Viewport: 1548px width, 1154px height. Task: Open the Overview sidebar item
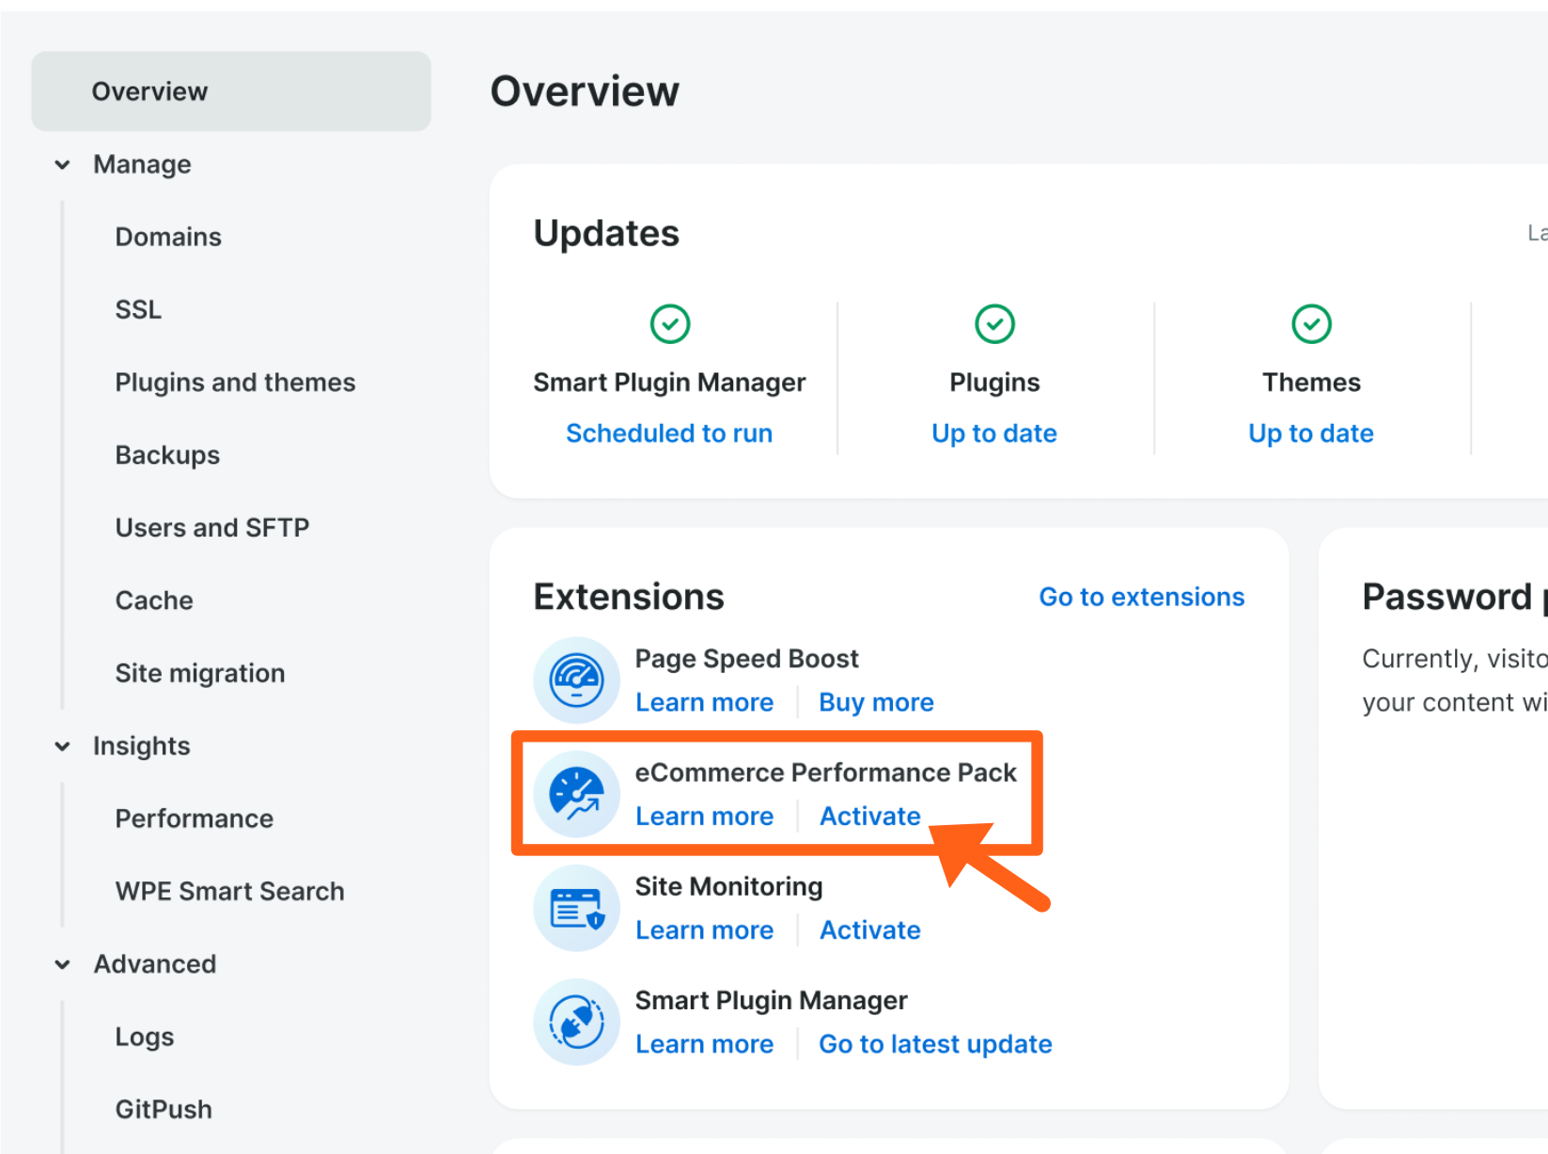pyautogui.click(x=149, y=91)
